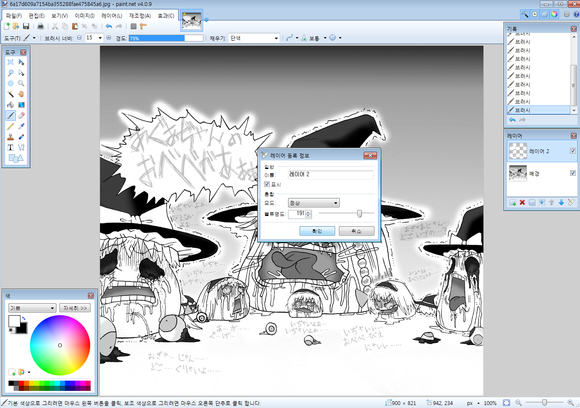Select the Shapes tool

[16, 158]
